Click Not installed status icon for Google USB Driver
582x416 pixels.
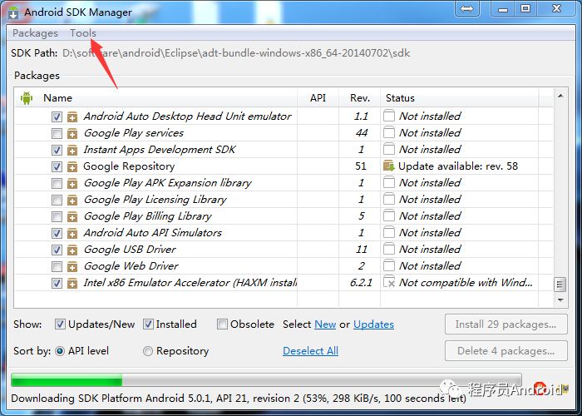(x=388, y=249)
